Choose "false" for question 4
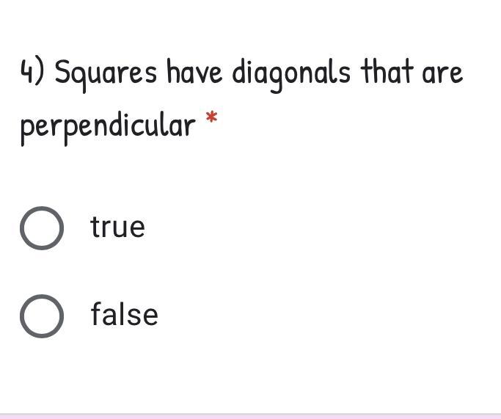The height and width of the screenshot is (419, 501). coord(42,316)
